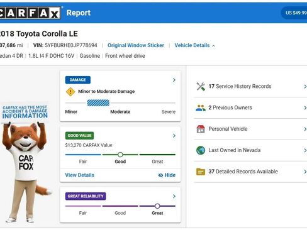Click 'Minor' label on damage scale
The image size is (307, 230).
click(71, 112)
